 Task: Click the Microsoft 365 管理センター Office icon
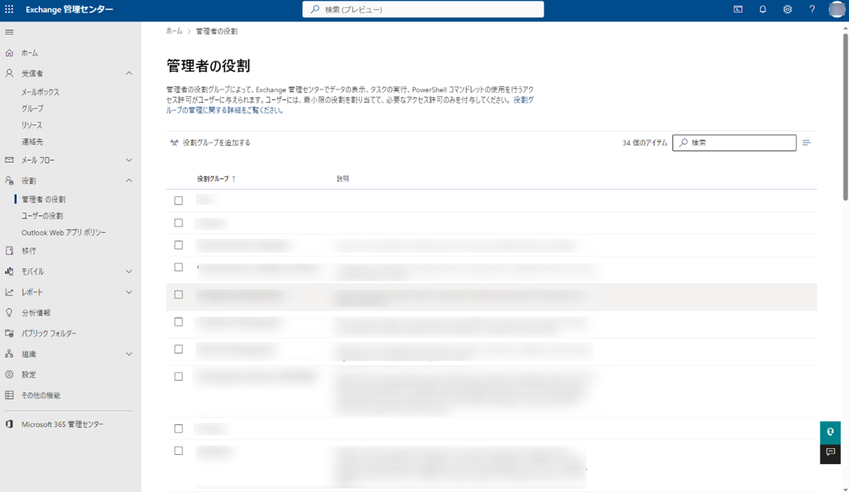(x=9, y=424)
